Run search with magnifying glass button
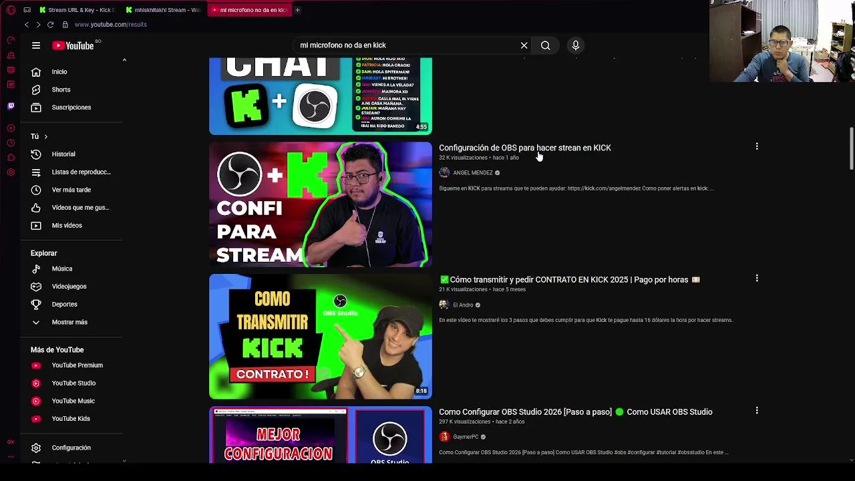The height and width of the screenshot is (481, 855). (546, 45)
